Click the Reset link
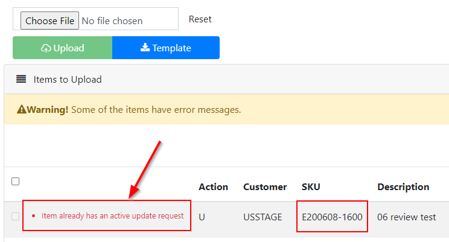Image resolution: width=449 pixels, height=242 pixels. pos(200,19)
